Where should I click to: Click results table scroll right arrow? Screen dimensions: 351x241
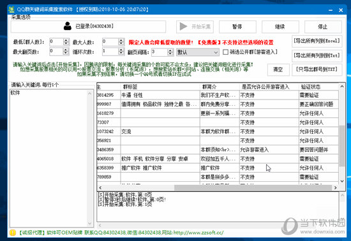click(335, 188)
